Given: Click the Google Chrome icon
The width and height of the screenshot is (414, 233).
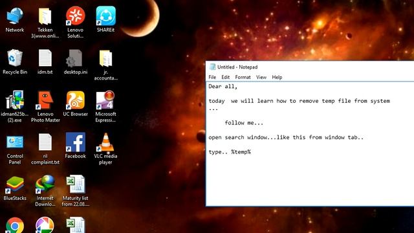Looking at the screenshot, I should click(15, 225).
